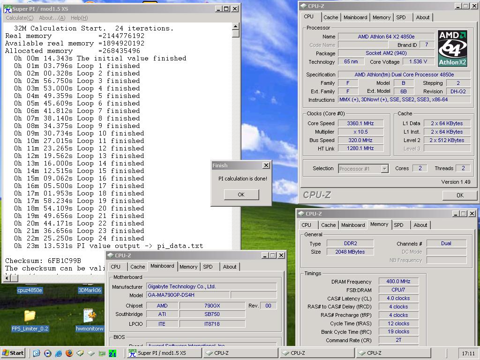
Task: Click the Core Speed value 3360.1 MHz
Action: (x=360, y=123)
